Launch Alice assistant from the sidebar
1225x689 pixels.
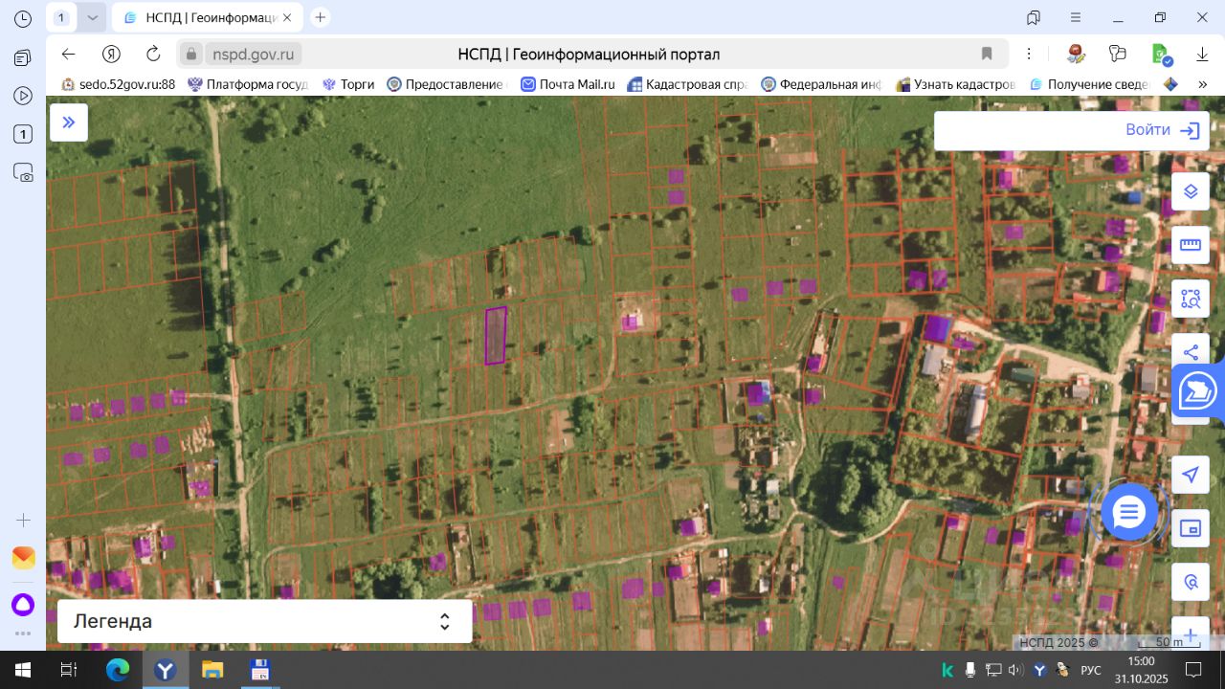[x=23, y=605]
